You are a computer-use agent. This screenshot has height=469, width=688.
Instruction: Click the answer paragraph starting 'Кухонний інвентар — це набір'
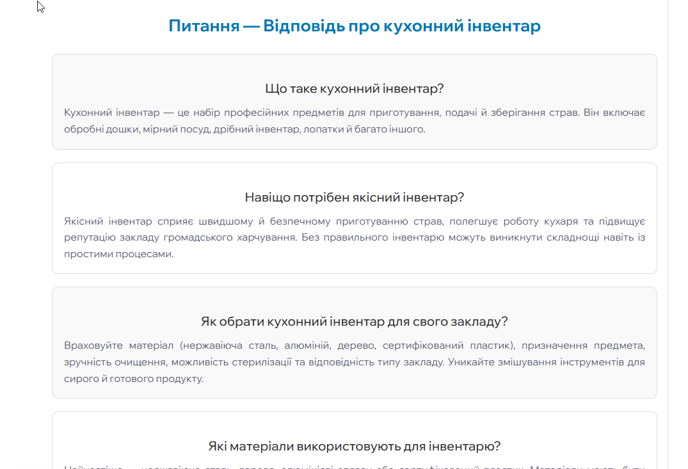[355, 121]
